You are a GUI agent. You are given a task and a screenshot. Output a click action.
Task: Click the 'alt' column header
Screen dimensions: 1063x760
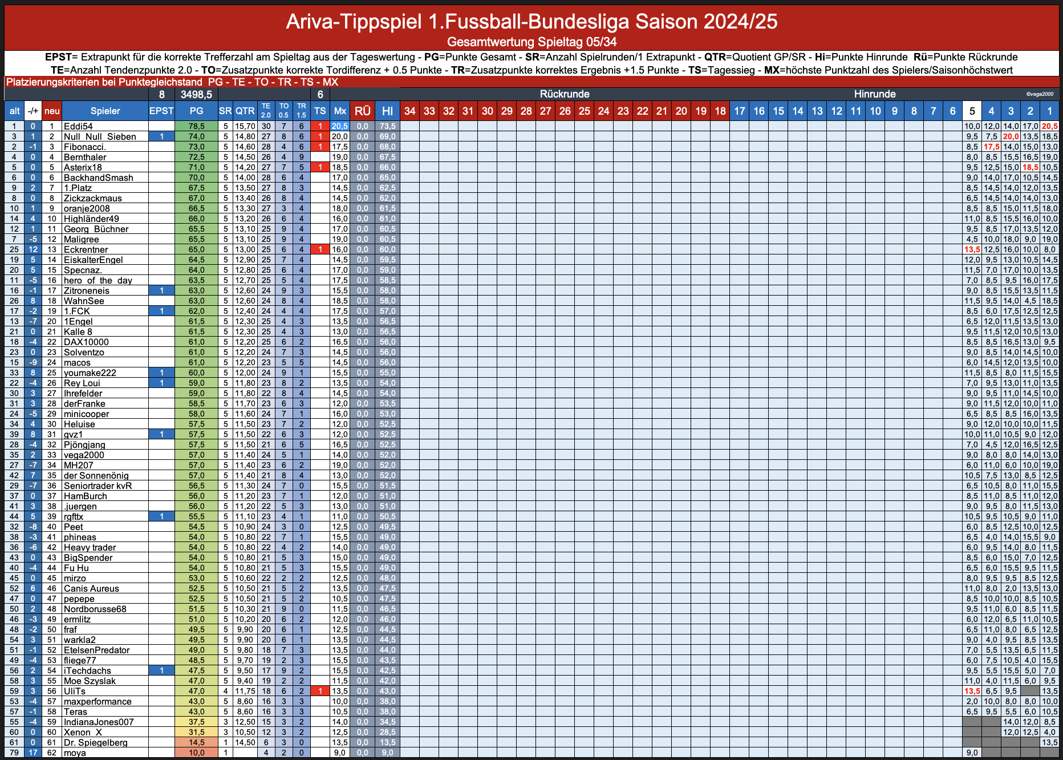tap(15, 111)
